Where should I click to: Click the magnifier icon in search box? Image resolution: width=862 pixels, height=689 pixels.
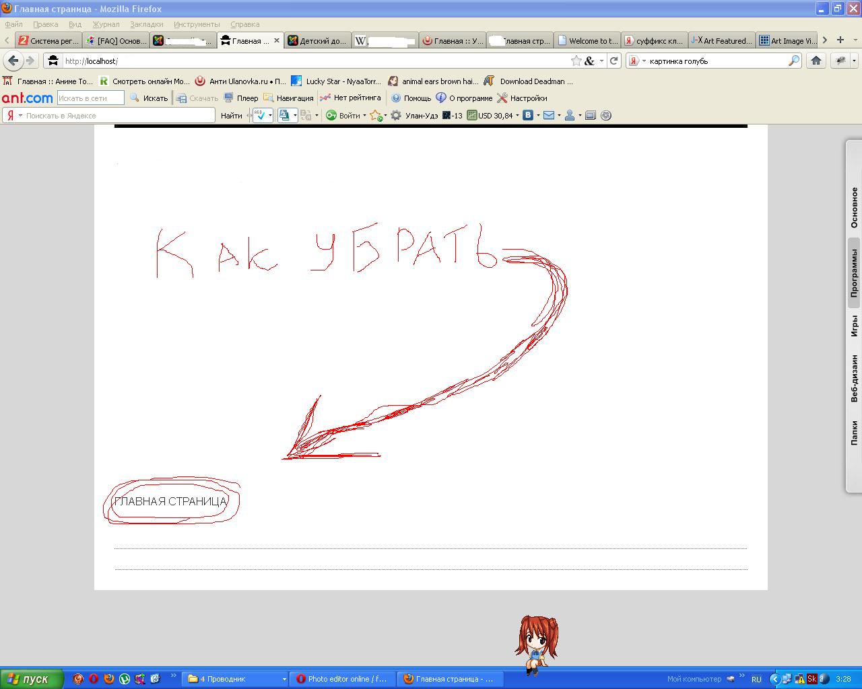[794, 61]
